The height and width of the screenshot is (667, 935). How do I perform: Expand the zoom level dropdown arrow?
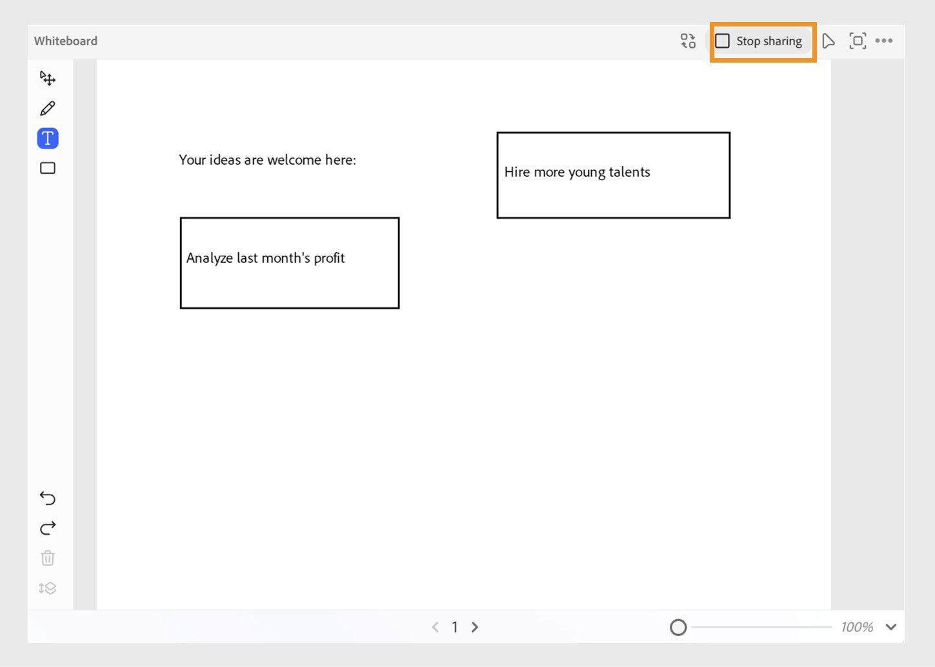point(891,627)
